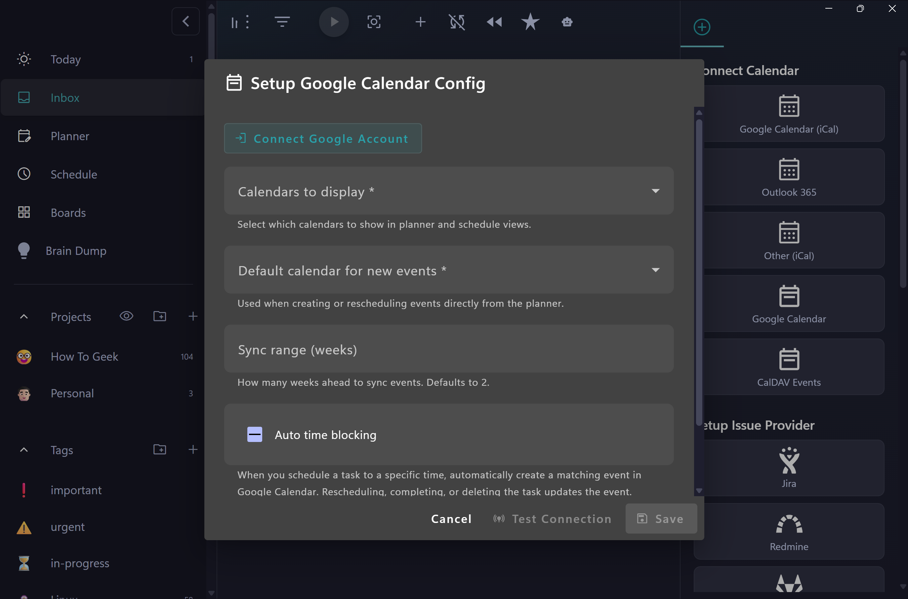Restore down the application window
Image resolution: width=908 pixels, height=599 pixels.
pyautogui.click(x=860, y=8)
